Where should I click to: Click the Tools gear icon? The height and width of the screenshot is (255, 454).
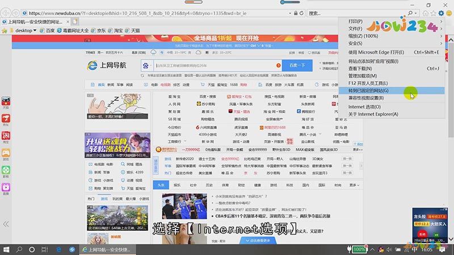point(441,13)
